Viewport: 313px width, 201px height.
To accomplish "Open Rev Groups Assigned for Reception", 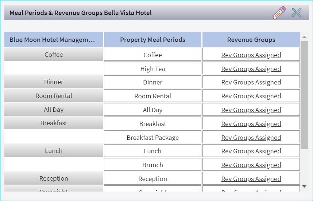I will [x=251, y=179].
